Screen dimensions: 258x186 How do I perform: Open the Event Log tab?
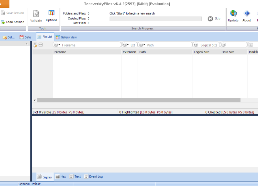point(93,177)
